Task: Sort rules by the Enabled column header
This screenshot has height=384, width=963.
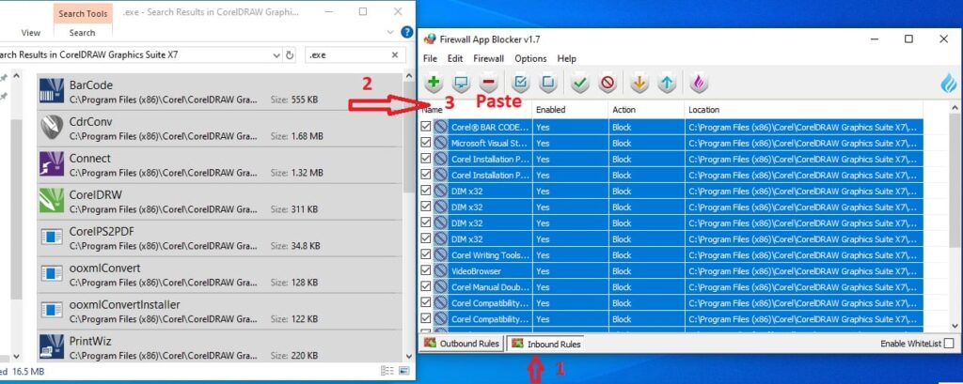Action: 569,110
